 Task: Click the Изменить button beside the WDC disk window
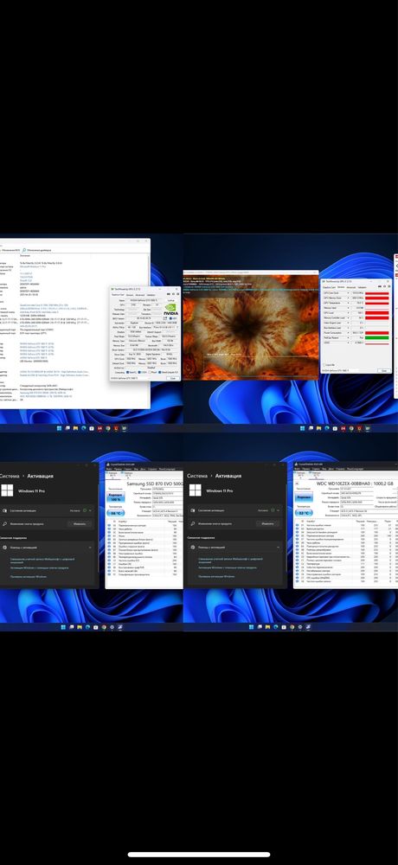pyautogui.click(x=267, y=523)
